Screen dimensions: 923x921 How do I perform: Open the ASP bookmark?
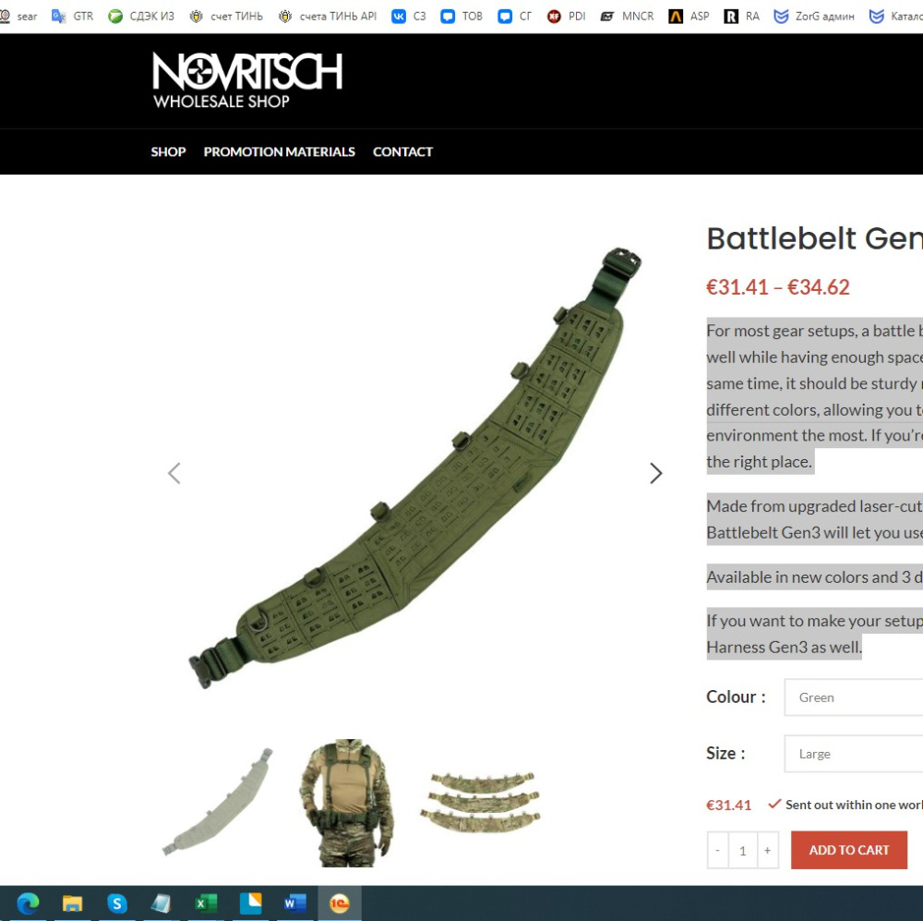click(689, 16)
